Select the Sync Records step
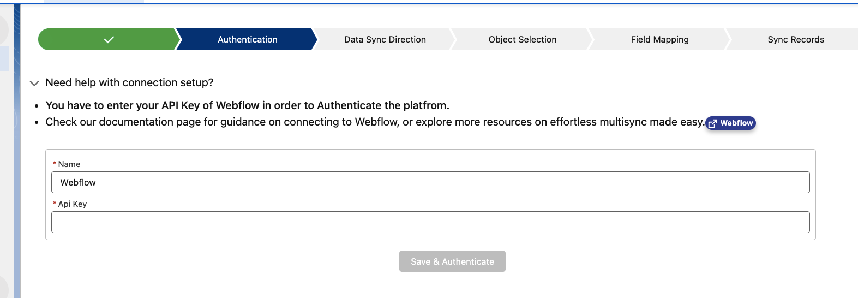 [795, 39]
